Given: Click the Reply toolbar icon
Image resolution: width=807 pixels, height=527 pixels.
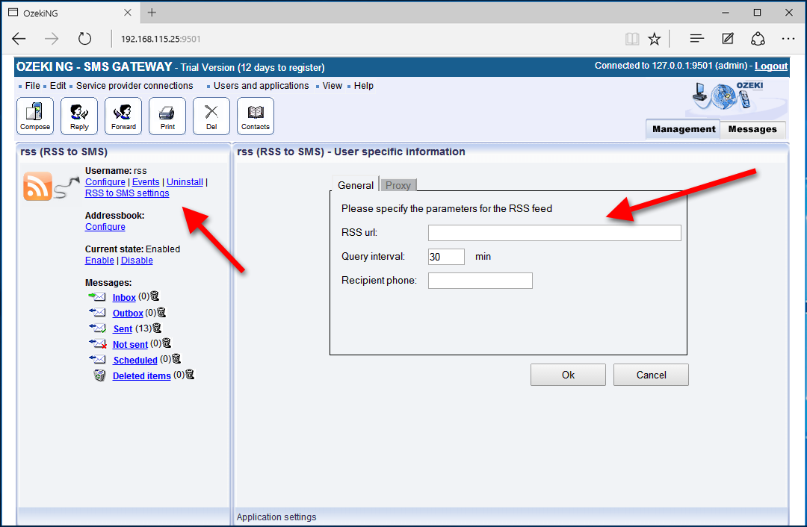Looking at the screenshot, I should (x=79, y=116).
